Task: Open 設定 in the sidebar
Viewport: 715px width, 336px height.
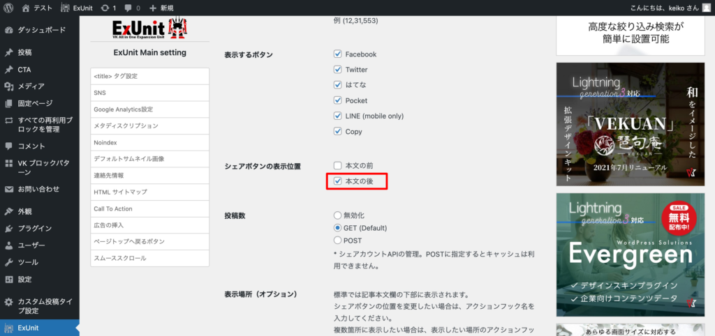Action: [40, 279]
